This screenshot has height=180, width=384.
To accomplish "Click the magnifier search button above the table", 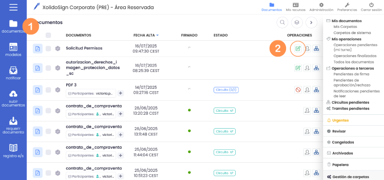I will (282, 22).
